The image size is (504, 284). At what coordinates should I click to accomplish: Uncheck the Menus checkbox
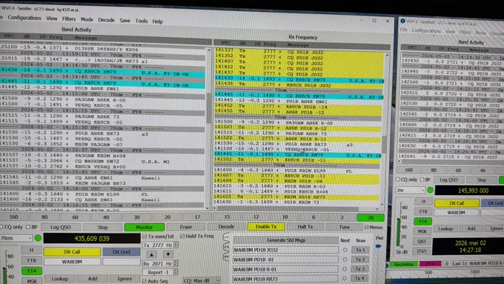coord(366,227)
